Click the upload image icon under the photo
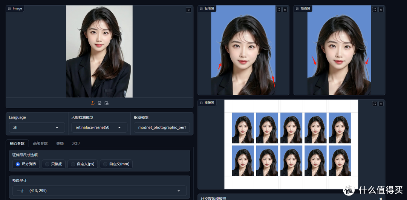 [x=93, y=103]
